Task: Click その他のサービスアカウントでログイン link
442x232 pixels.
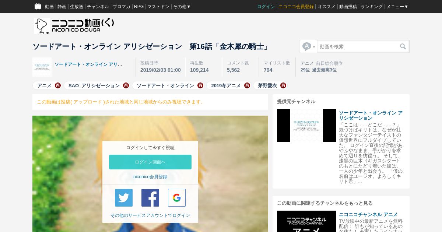Action: (150, 215)
